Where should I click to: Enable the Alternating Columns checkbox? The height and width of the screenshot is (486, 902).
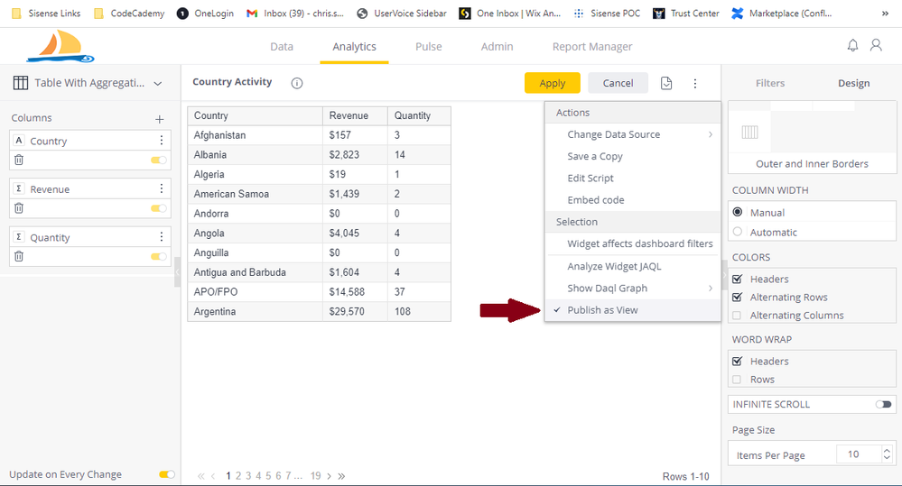pos(738,316)
